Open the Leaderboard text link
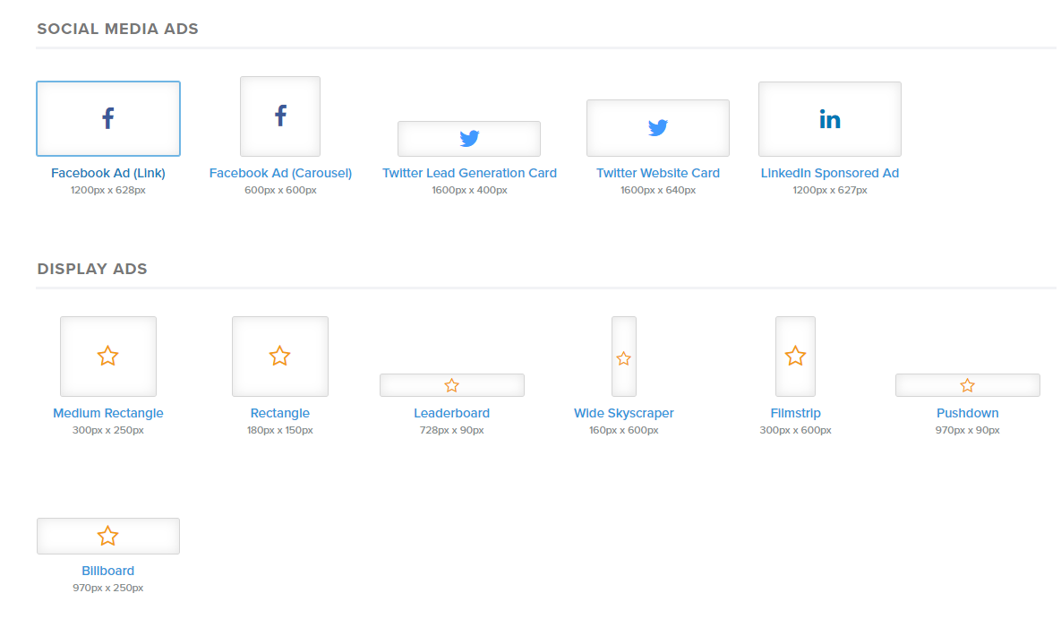1061x619 pixels. [452, 413]
